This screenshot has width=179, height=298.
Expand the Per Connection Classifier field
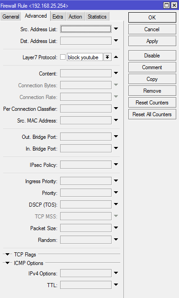pos(116,109)
